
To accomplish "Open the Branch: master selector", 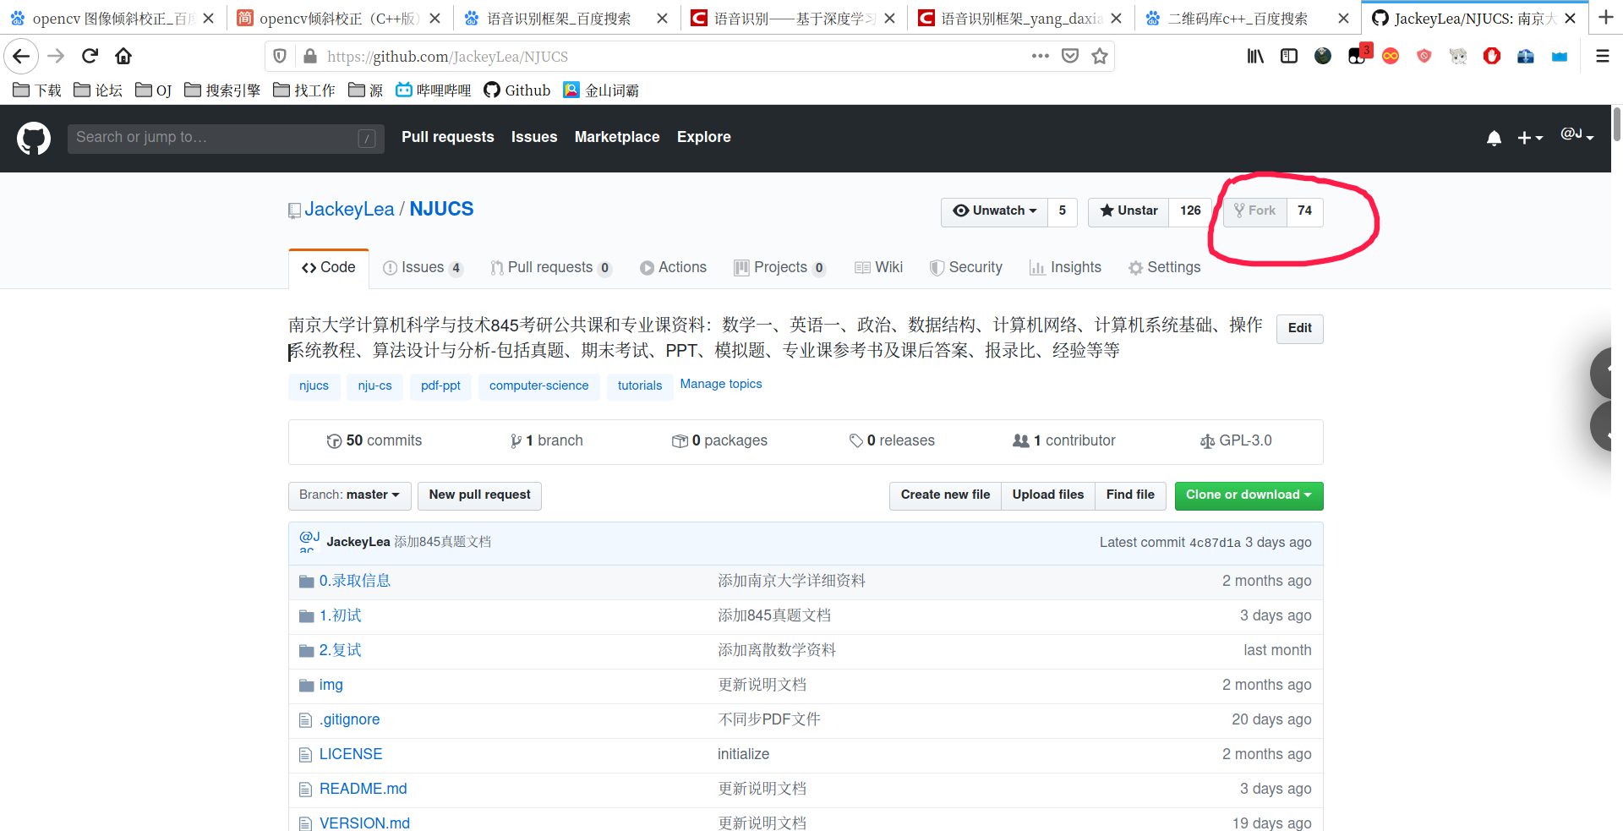I will (349, 495).
